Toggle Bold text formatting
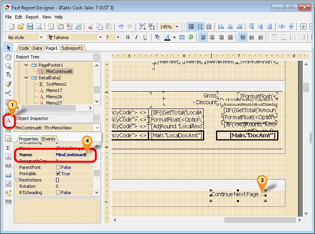 pos(128,37)
